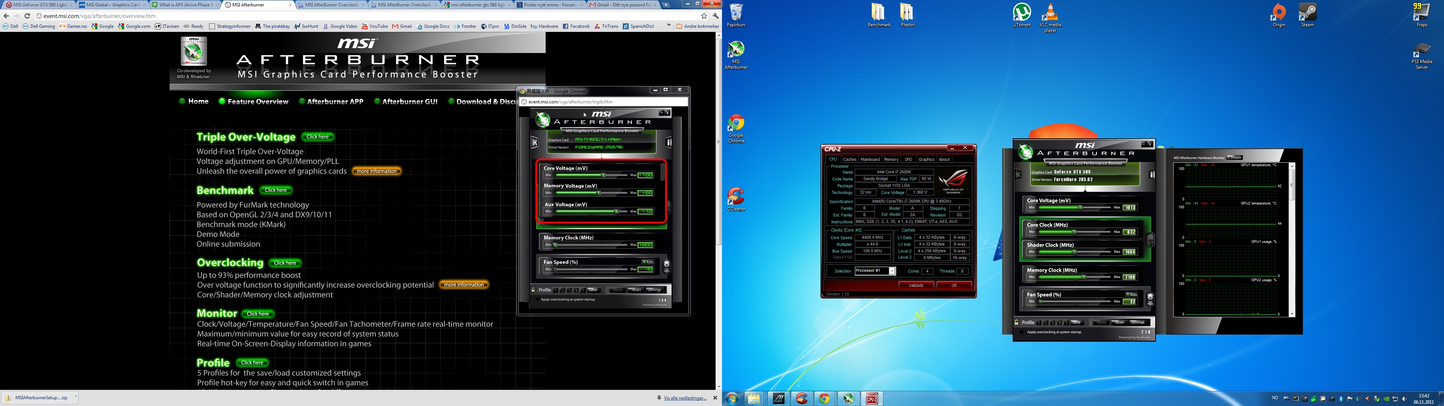The image size is (1444, 406).
Task: Go back with the browser back arrow
Action: point(6,16)
